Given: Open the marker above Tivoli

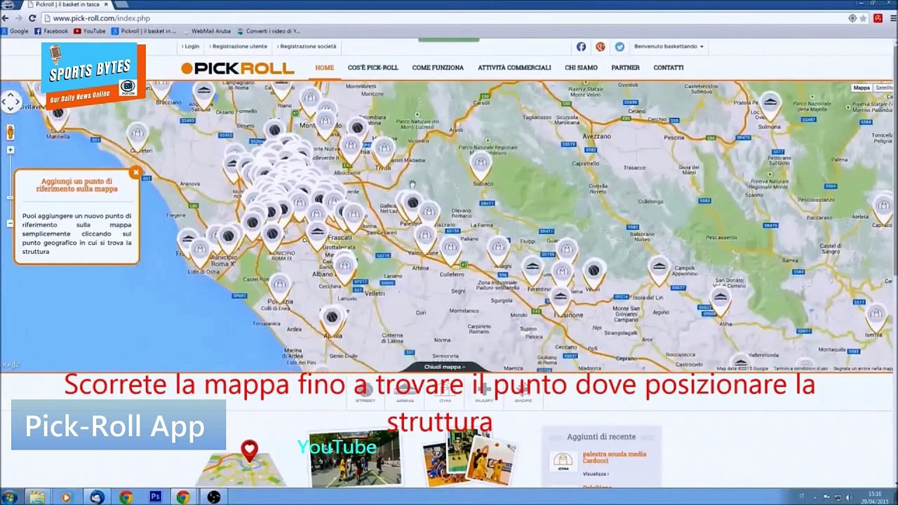Looking at the screenshot, I should click(x=384, y=149).
